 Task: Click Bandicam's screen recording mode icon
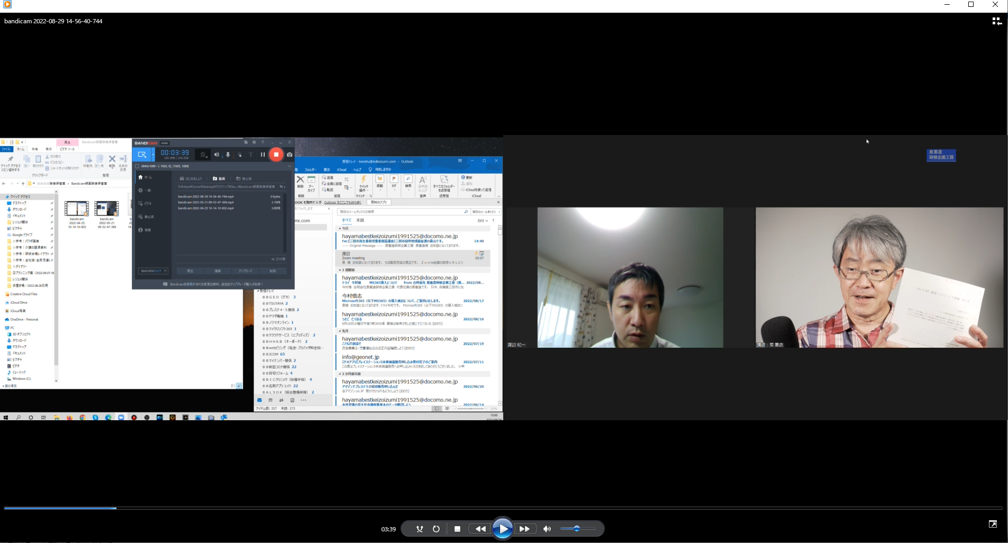coord(141,155)
